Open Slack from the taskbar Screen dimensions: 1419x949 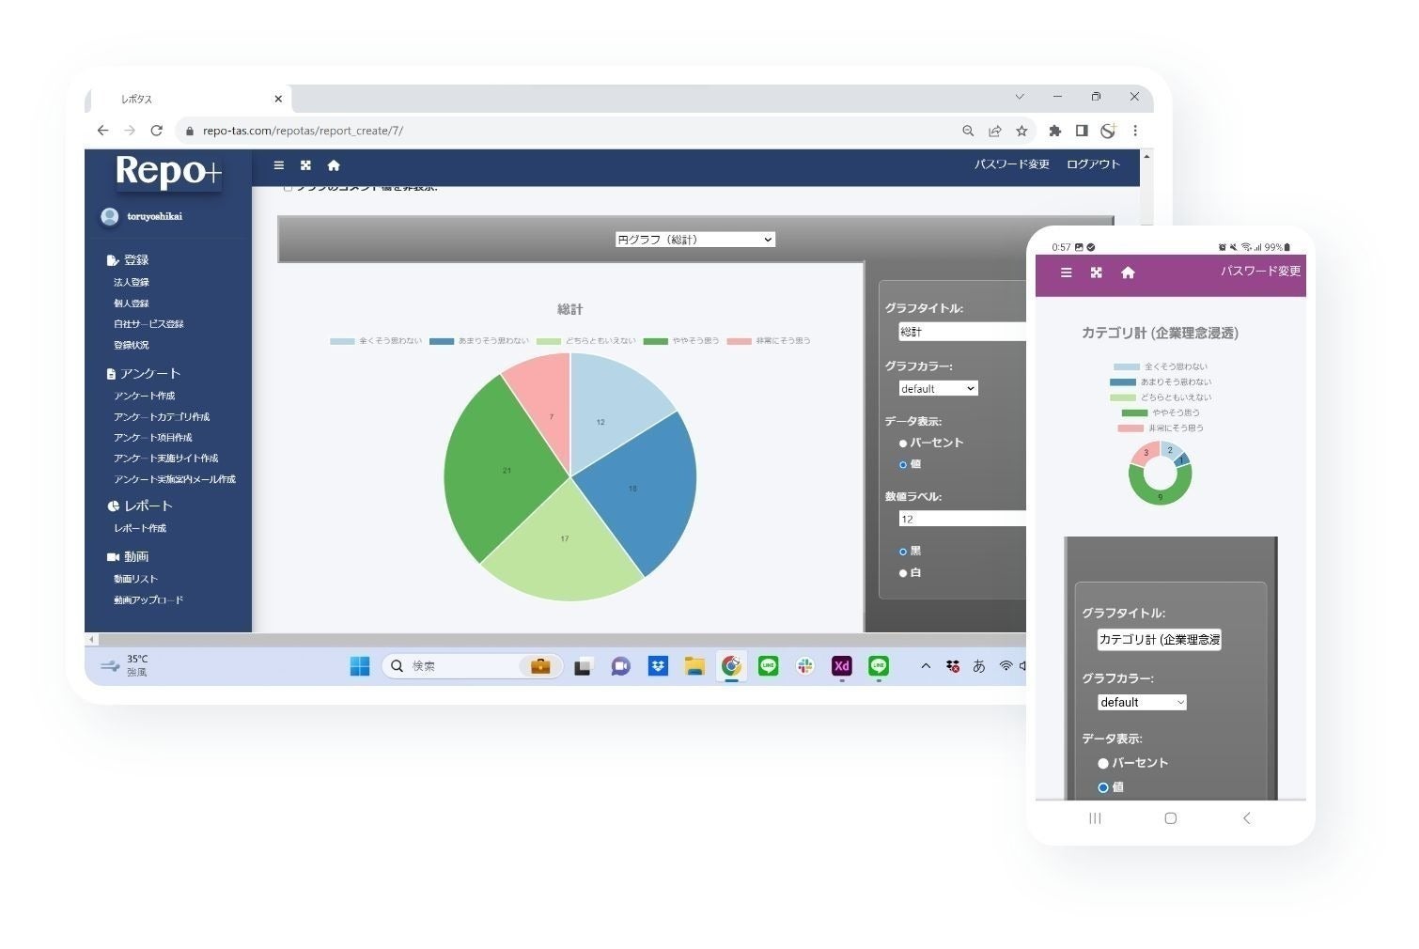[x=804, y=666]
